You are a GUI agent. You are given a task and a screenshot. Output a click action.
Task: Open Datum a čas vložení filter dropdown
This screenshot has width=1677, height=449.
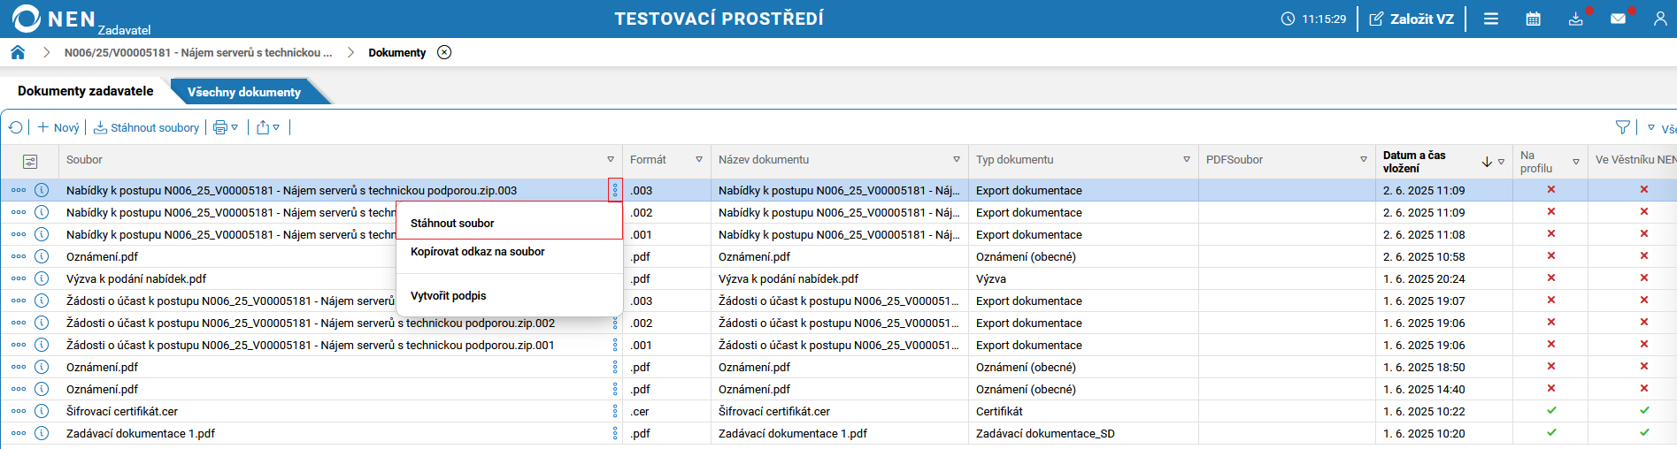[1501, 162]
